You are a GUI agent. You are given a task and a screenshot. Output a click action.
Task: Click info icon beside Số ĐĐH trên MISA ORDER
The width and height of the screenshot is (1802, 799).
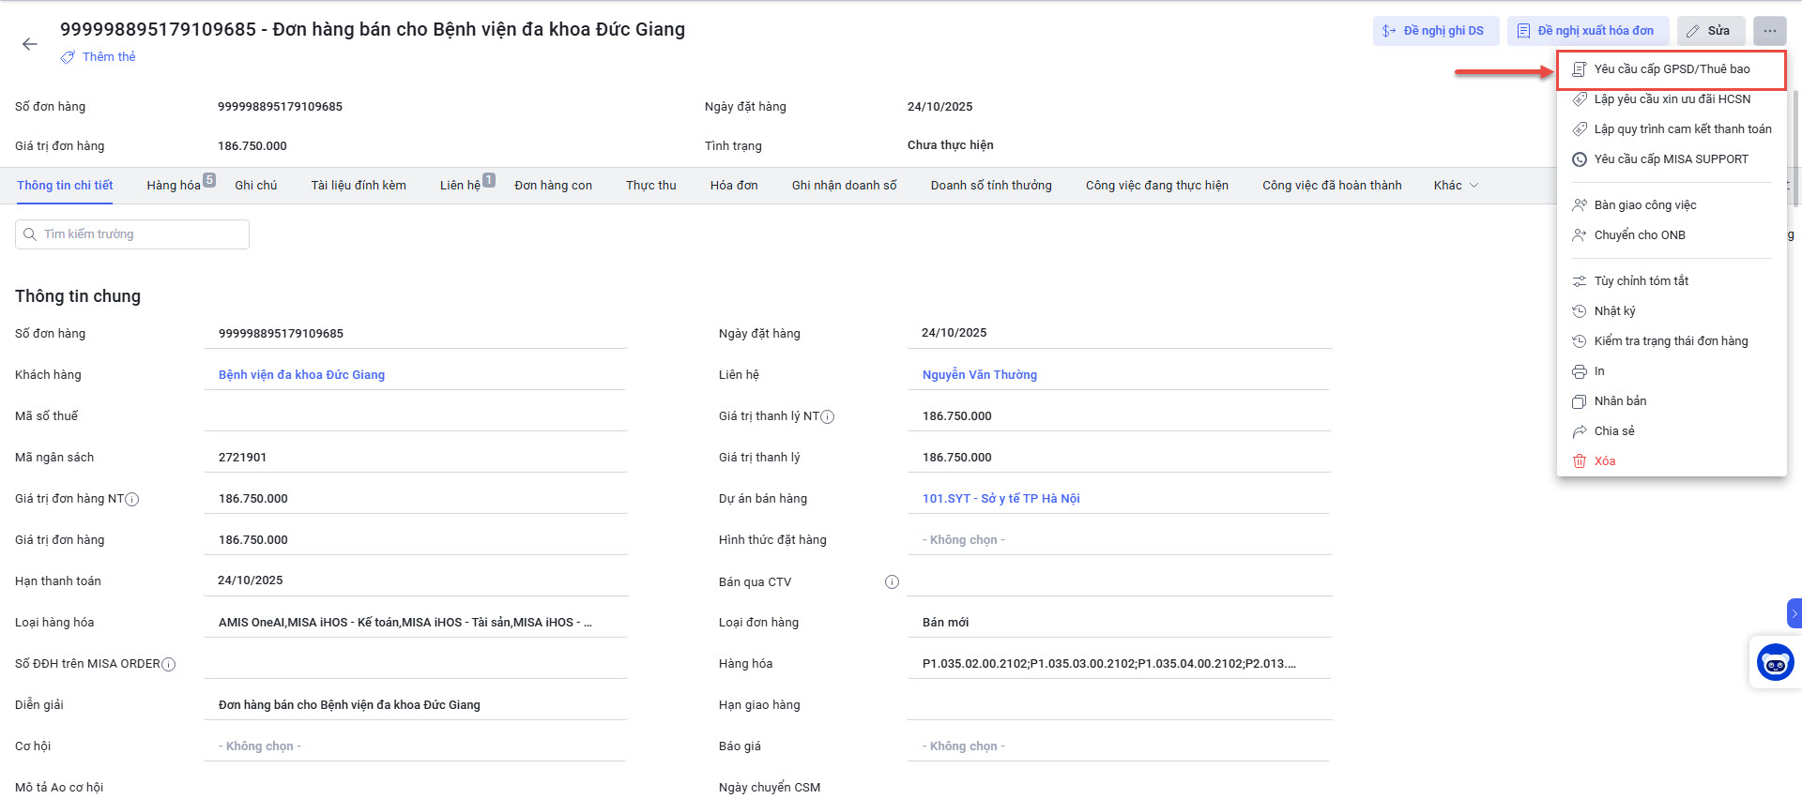click(x=169, y=665)
